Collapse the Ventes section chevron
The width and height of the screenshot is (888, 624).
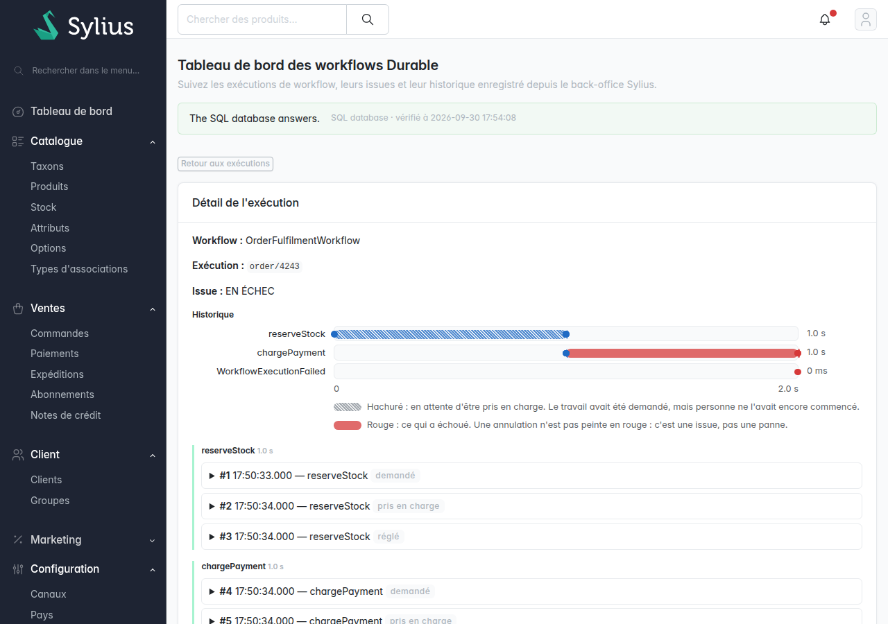tap(153, 309)
